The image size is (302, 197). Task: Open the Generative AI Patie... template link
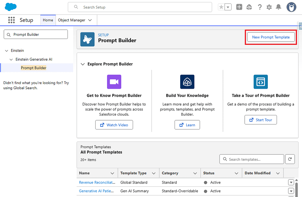96,191
